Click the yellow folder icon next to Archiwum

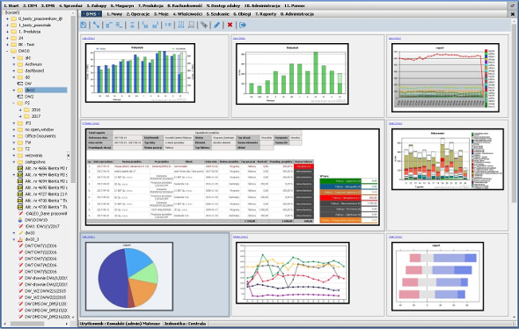pyautogui.click(x=20, y=64)
